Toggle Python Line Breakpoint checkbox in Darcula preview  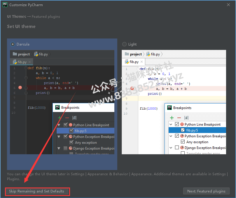[x=66, y=125]
